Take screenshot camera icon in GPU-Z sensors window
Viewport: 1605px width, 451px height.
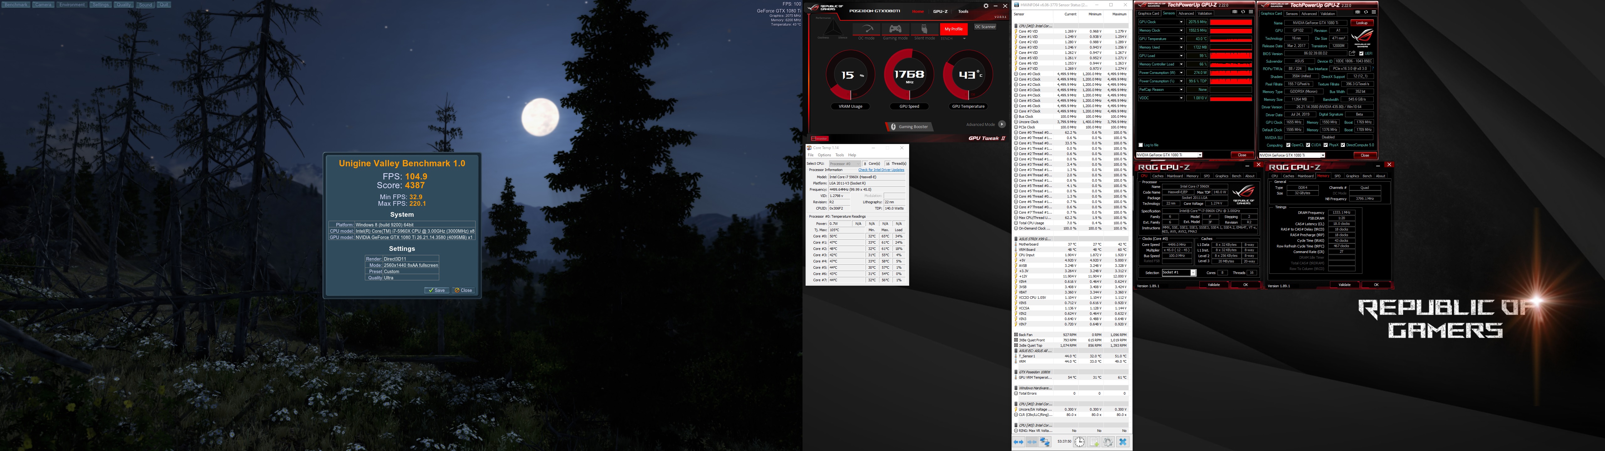1234,12
